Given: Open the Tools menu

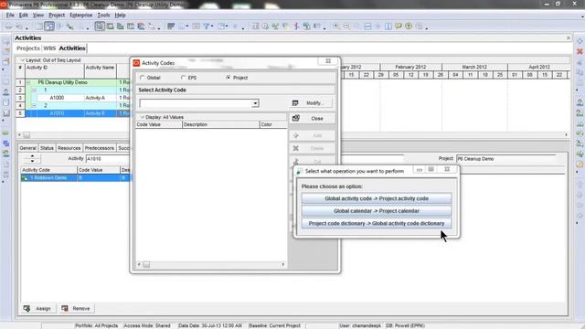Looking at the screenshot, I should [x=103, y=16].
